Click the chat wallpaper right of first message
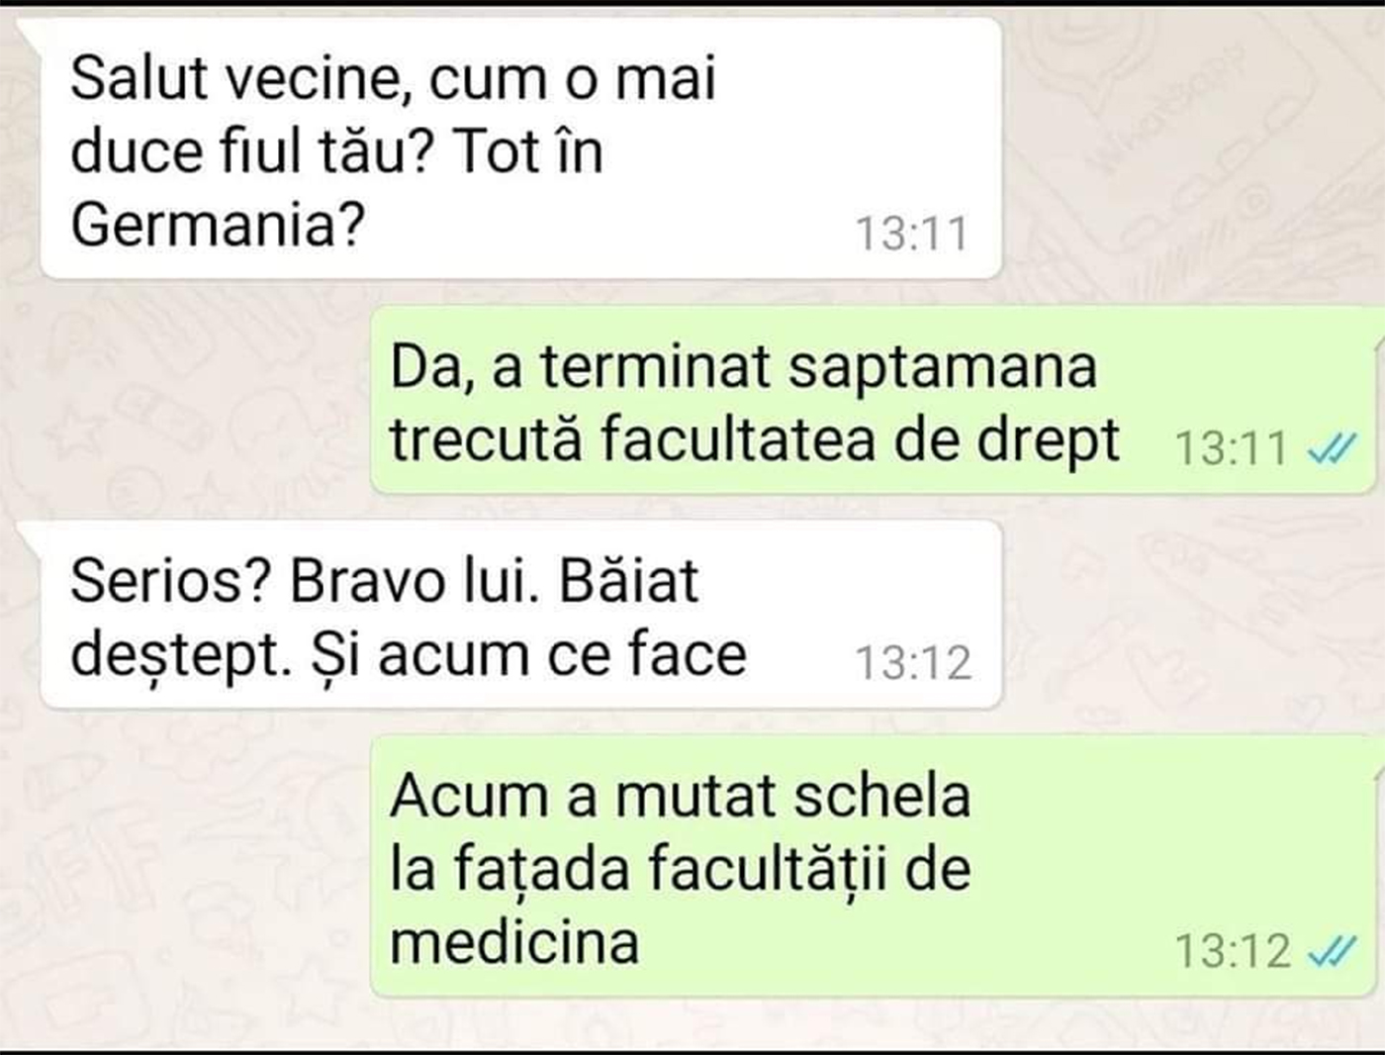1385x1055 pixels. coord(1187,148)
